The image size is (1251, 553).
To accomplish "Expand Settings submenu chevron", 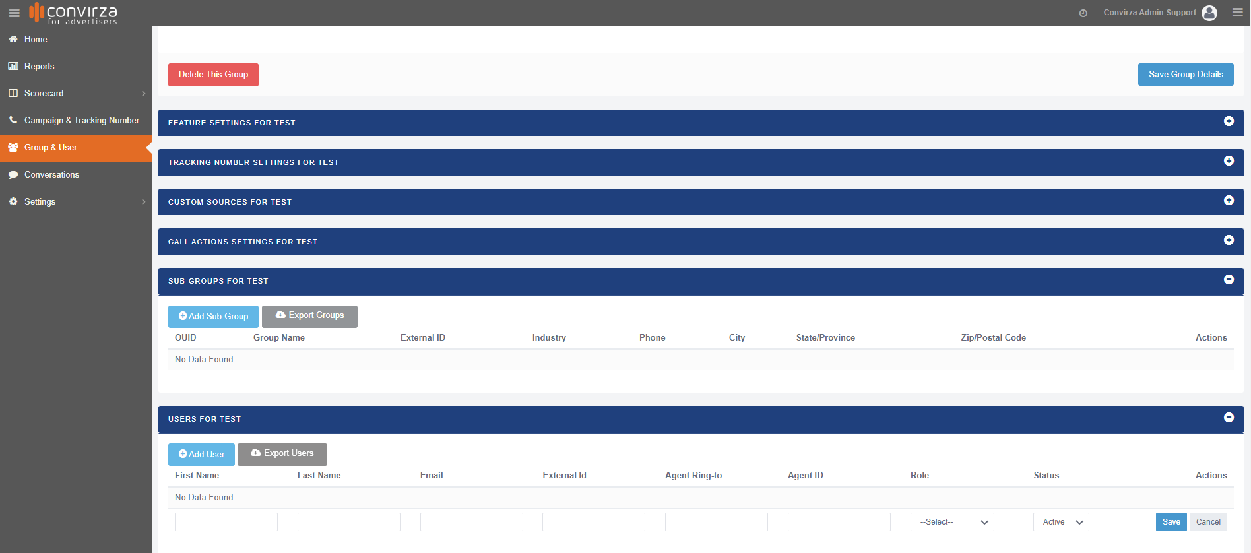I will [x=143, y=202].
